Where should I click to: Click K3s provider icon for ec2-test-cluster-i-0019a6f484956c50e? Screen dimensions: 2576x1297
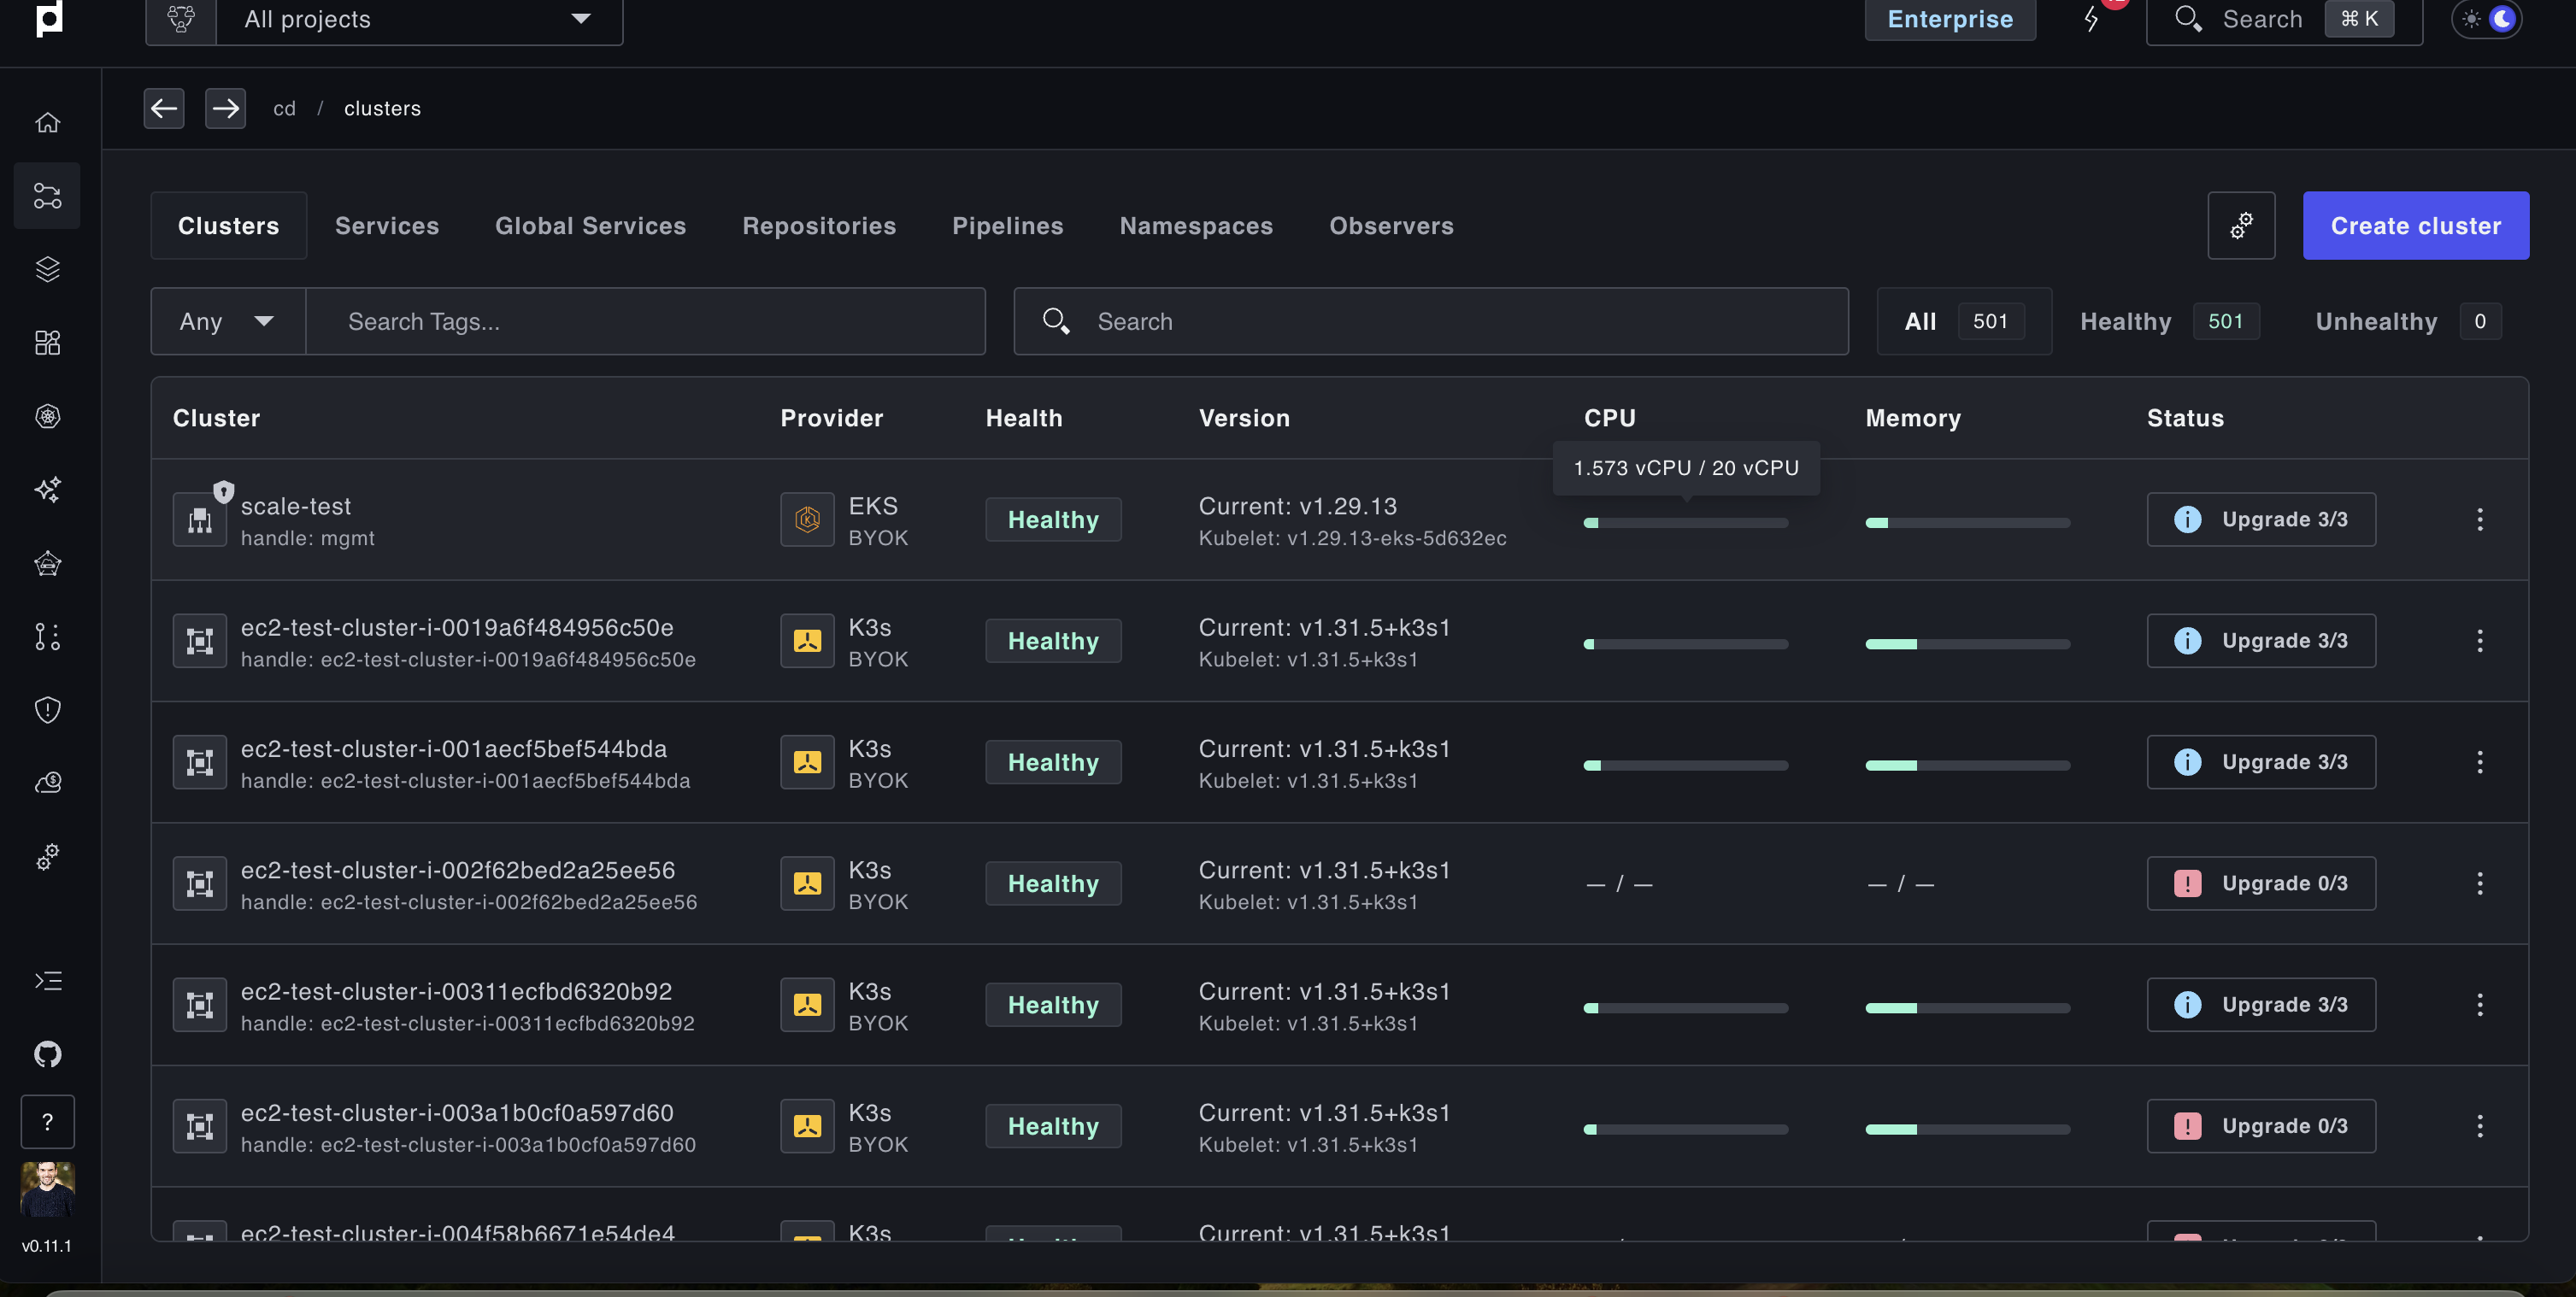point(807,641)
